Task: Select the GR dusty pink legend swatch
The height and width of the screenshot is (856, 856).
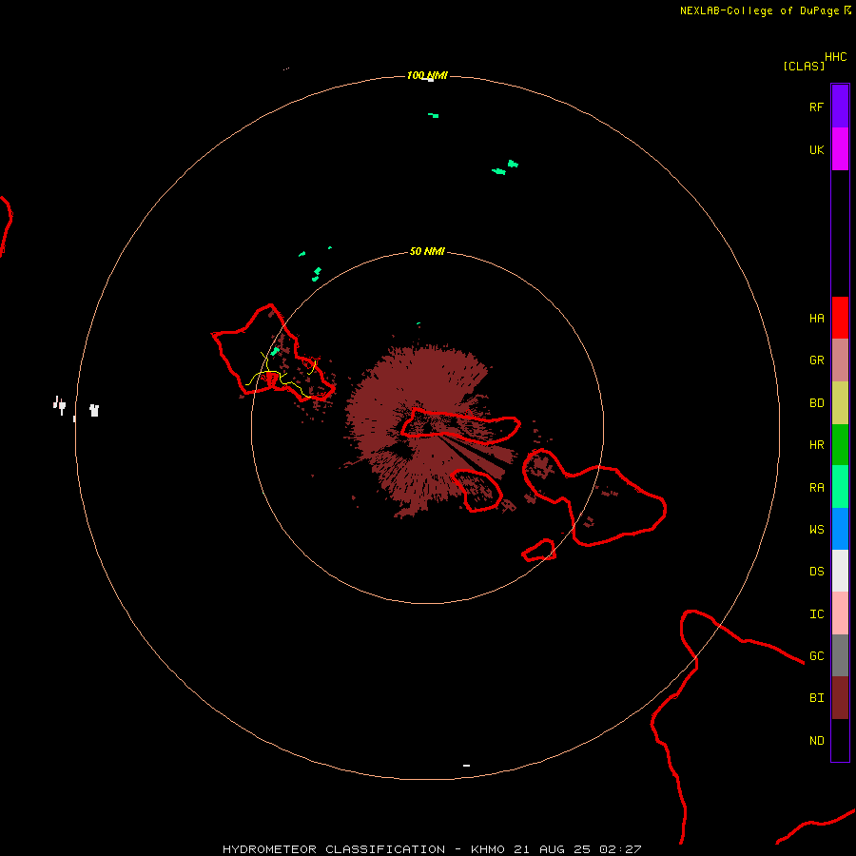Action: point(840,360)
